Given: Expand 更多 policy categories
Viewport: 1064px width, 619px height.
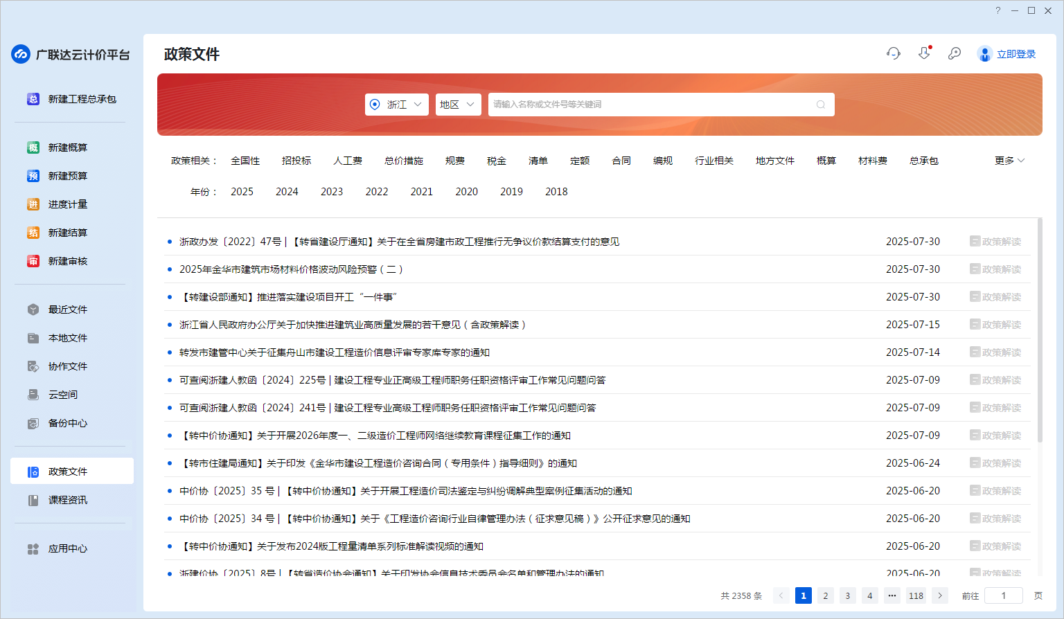Looking at the screenshot, I should click(1009, 161).
